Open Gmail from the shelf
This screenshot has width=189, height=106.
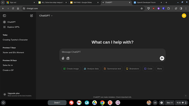[x=79, y=103]
